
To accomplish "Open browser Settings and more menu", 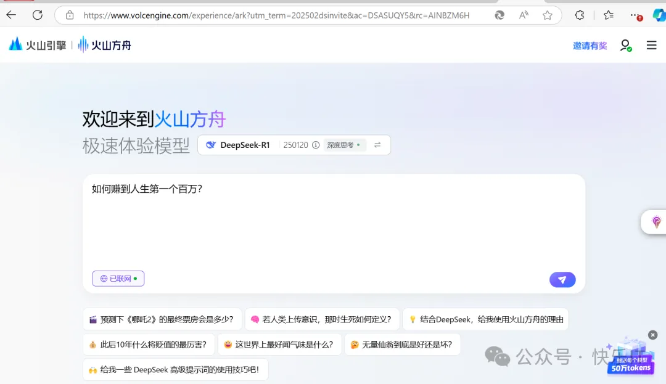I will pyautogui.click(x=635, y=15).
